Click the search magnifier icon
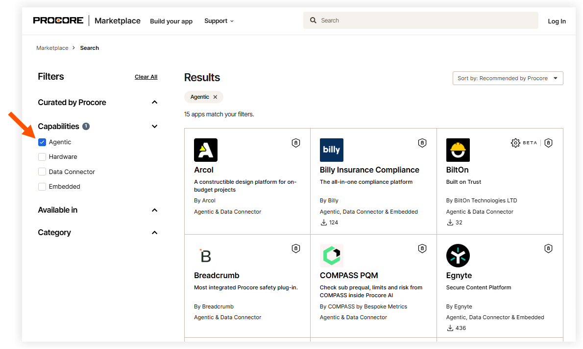 (313, 21)
